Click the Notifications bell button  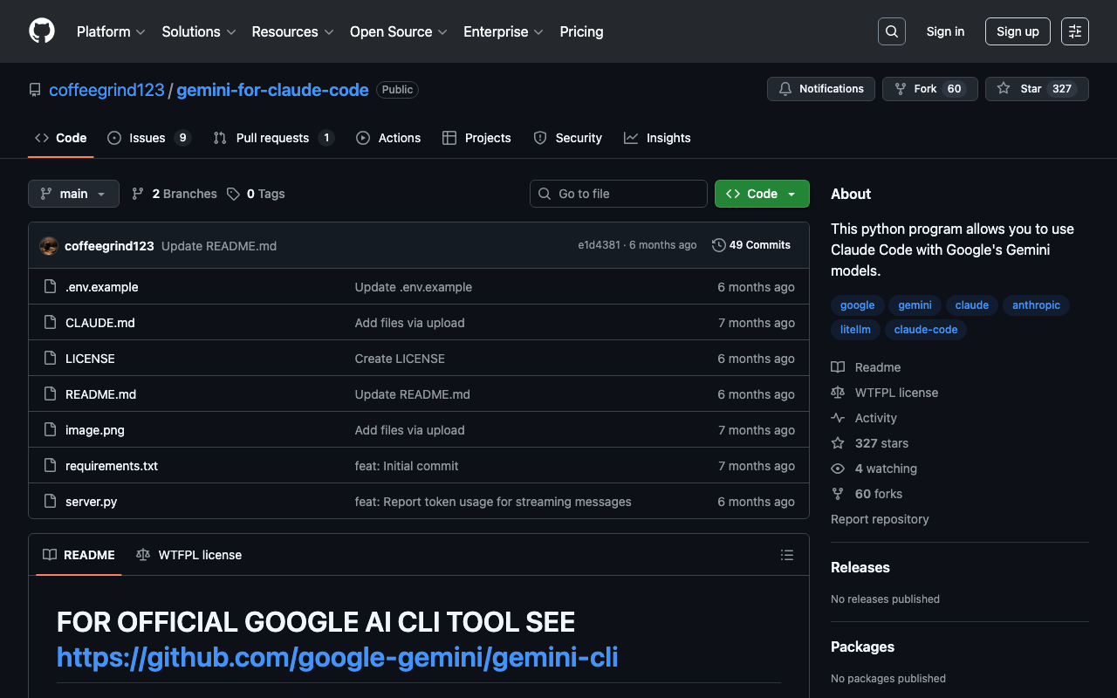(820, 89)
